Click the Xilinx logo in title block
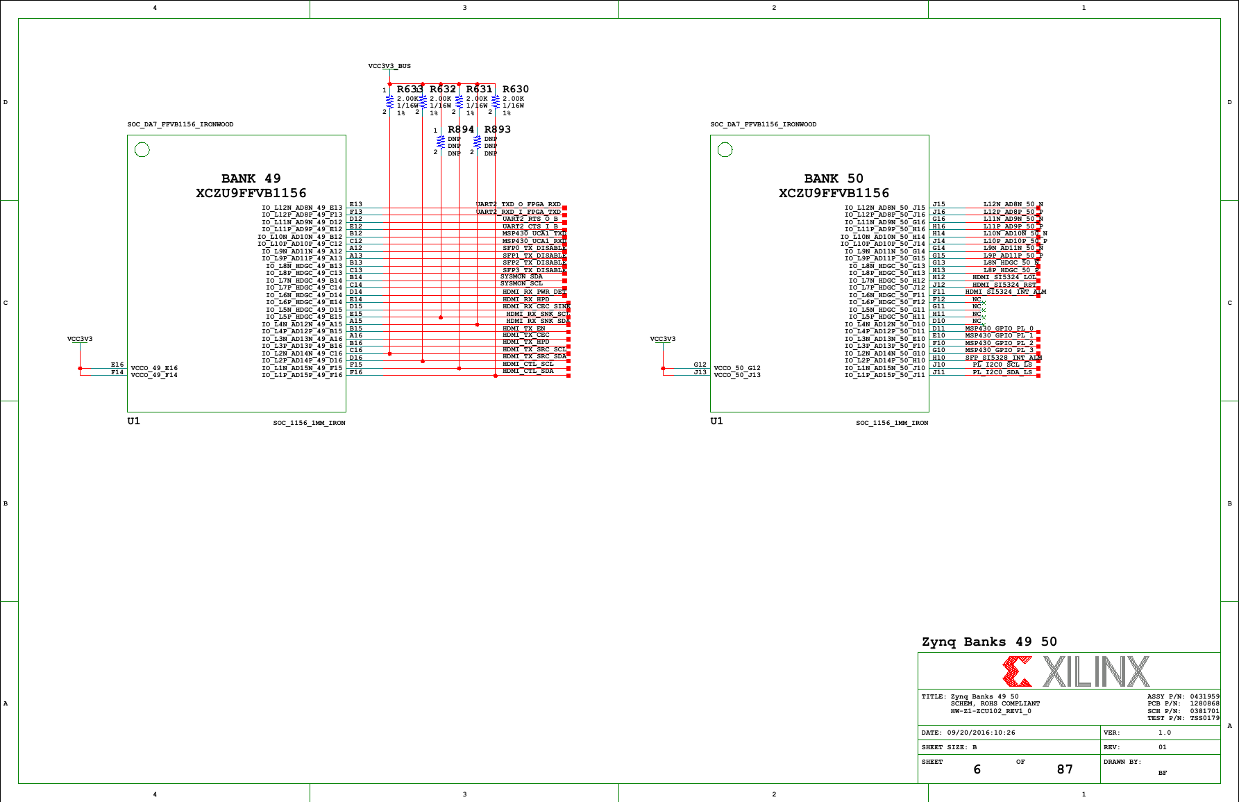 (1076, 671)
